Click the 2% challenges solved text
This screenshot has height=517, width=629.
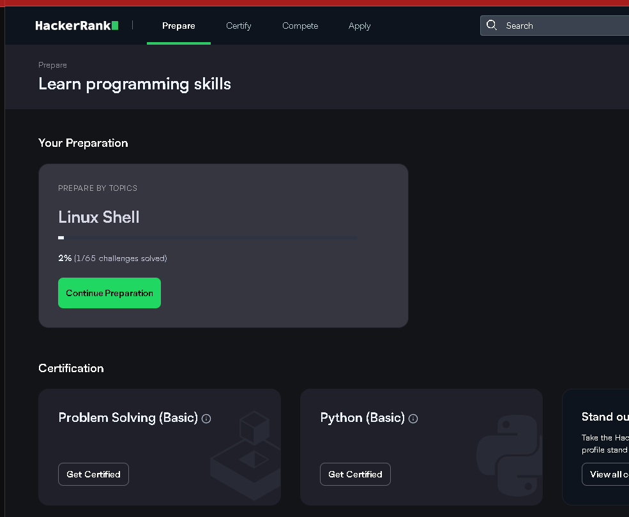(x=112, y=258)
